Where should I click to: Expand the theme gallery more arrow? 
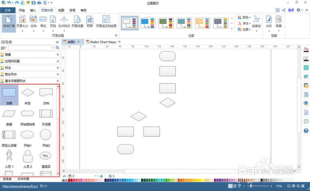click(x=232, y=28)
